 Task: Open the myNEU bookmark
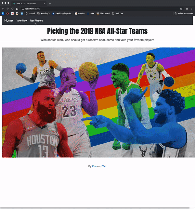(x=80, y=13)
